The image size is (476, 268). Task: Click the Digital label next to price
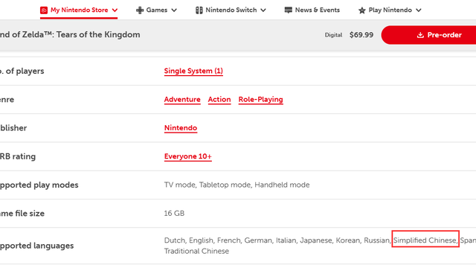(x=333, y=35)
